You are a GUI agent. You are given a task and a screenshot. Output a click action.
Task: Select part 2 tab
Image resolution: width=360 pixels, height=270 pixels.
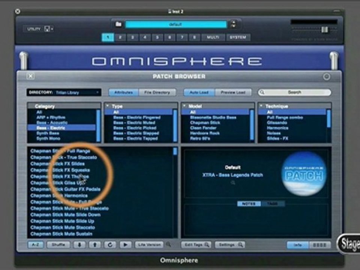tap(120, 37)
